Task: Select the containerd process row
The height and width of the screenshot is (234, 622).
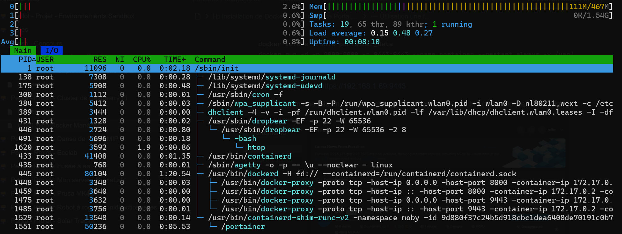Action: click(307, 156)
